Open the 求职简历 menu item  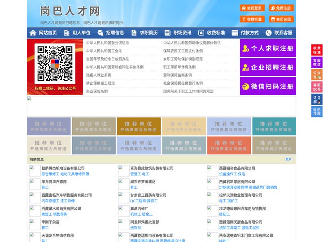(x=149, y=33)
